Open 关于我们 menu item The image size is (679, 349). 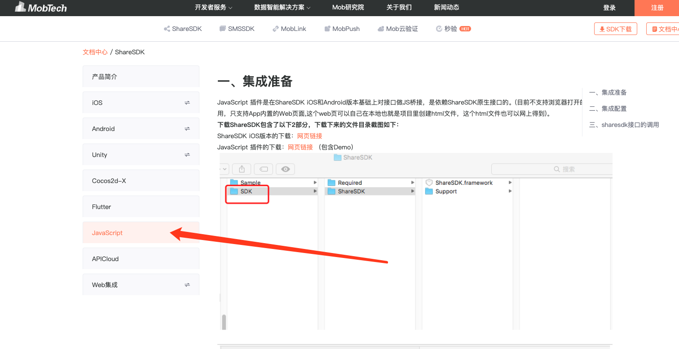[399, 7]
